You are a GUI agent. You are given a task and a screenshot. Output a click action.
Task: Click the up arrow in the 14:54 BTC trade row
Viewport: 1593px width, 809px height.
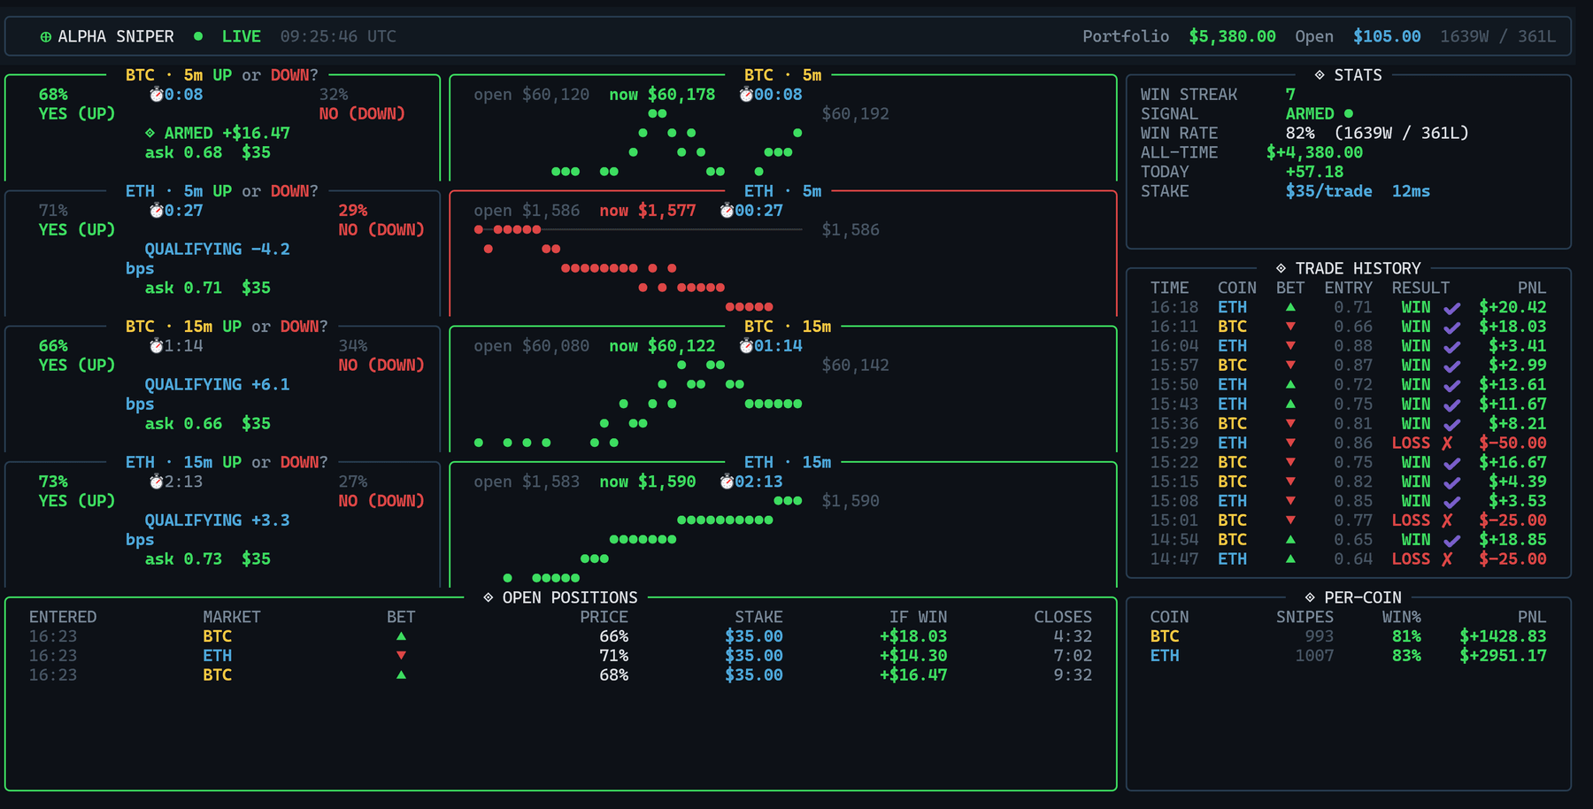click(1290, 539)
